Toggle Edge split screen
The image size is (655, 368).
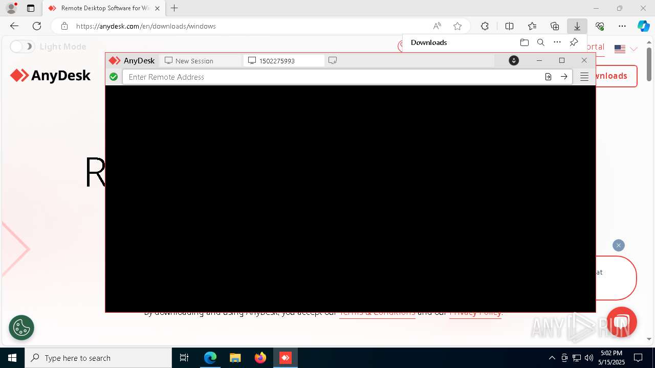(509, 26)
